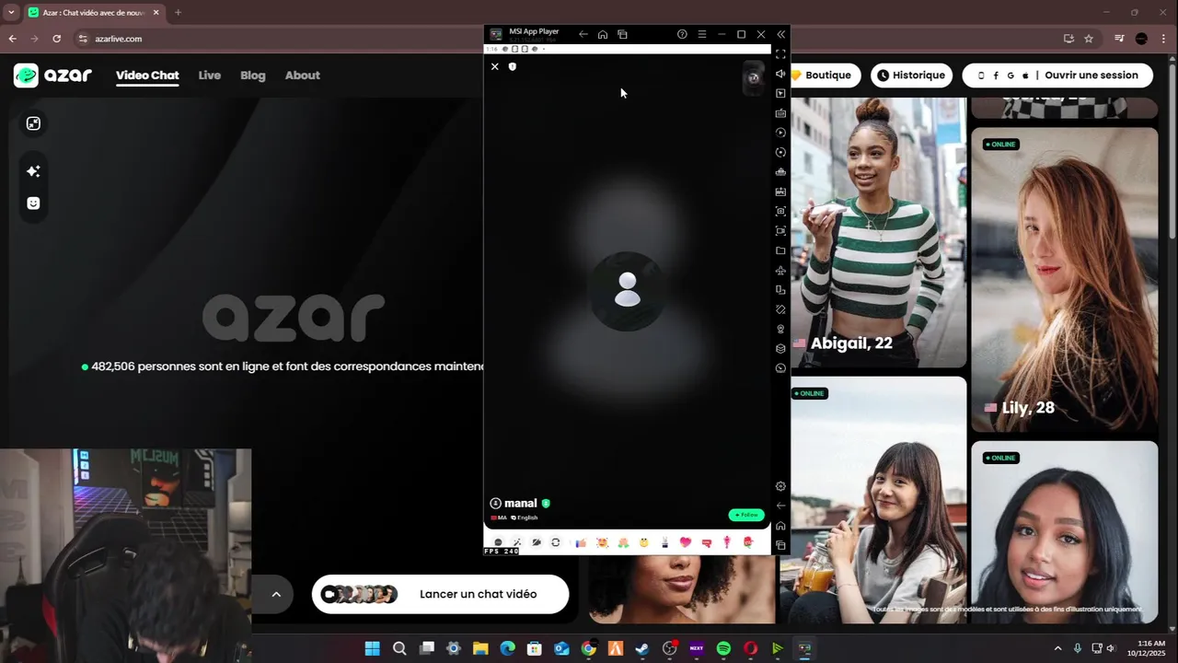1178x663 pixels.
Task: Open the more options dots in call toolbar
Action: click(x=498, y=542)
